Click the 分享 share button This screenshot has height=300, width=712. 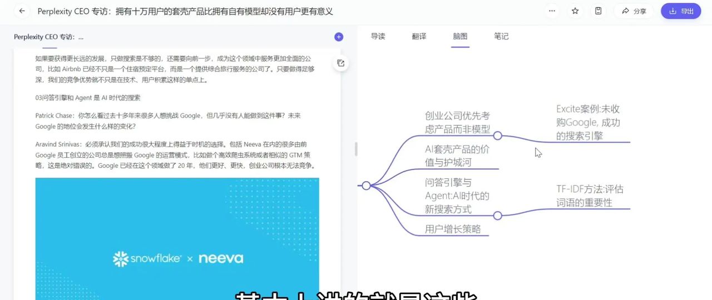tap(634, 11)
